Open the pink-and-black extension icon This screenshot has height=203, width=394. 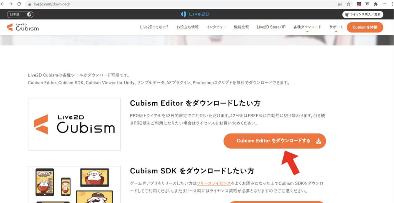(359, 4)
